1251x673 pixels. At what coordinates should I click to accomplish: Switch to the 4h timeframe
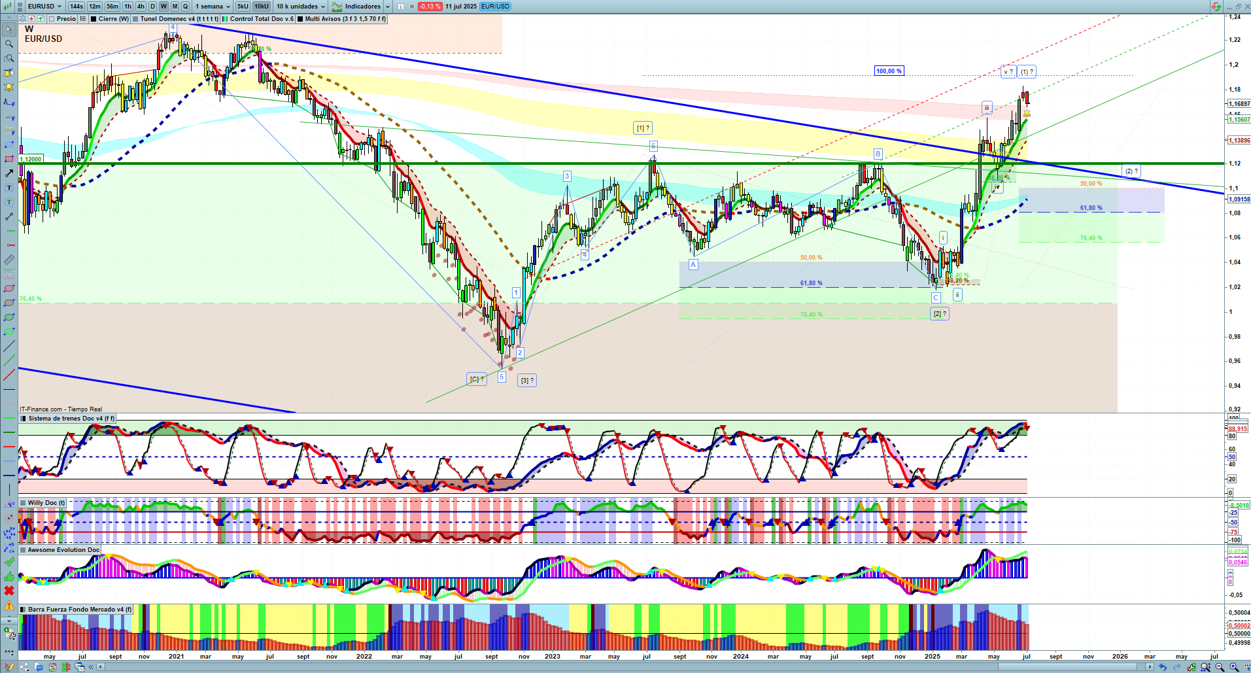tap(141, 7)
